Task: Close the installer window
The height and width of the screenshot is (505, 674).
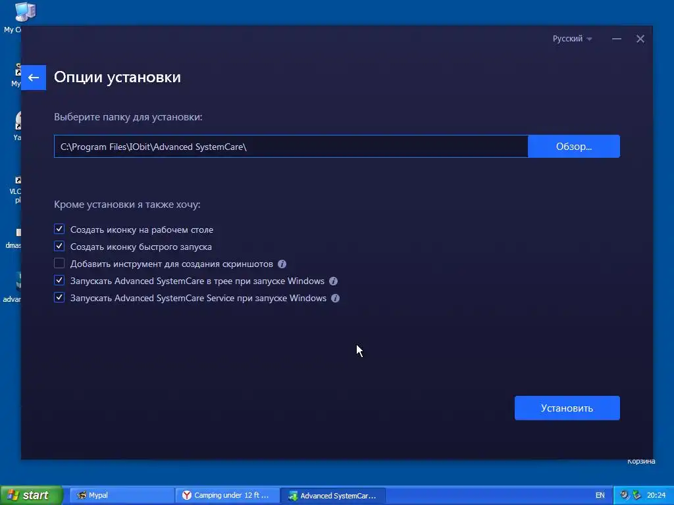Action: [640, 39]
